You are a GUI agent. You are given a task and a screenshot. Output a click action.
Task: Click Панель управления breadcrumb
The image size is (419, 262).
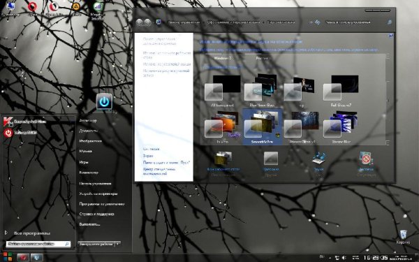(x=184, y=22)
